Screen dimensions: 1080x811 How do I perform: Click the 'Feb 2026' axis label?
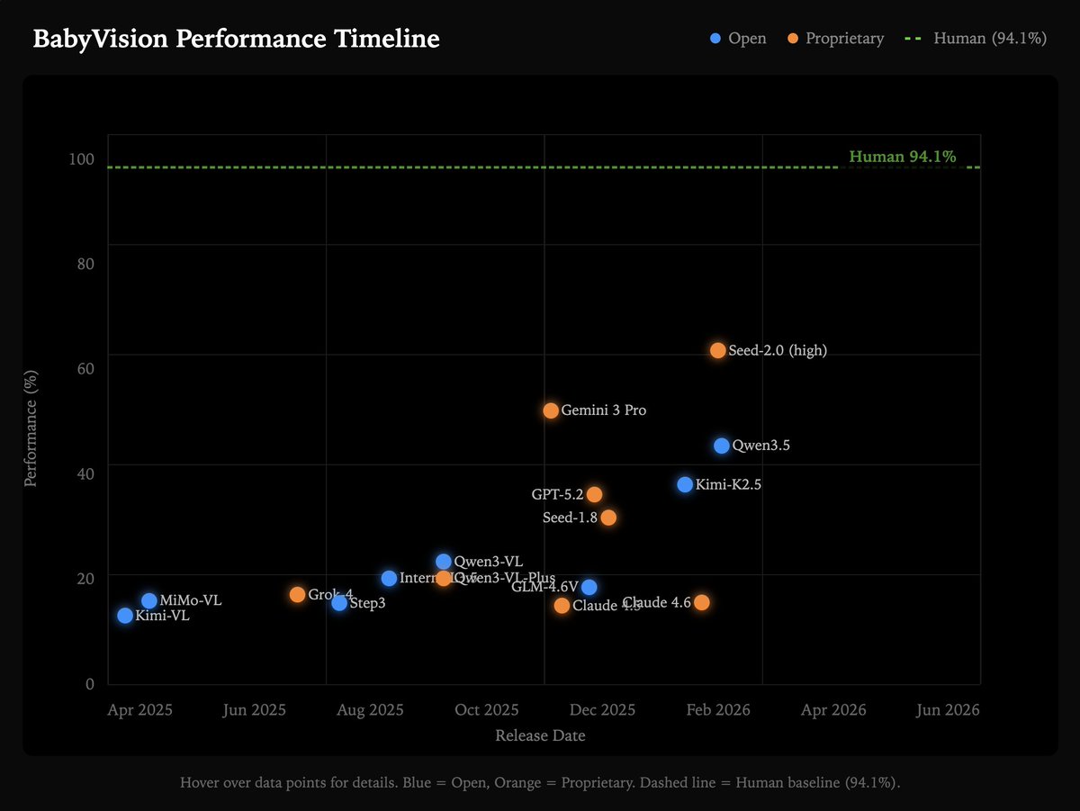718,710
